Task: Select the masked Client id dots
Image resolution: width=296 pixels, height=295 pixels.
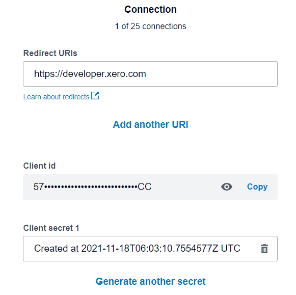Action: [91, 187]
